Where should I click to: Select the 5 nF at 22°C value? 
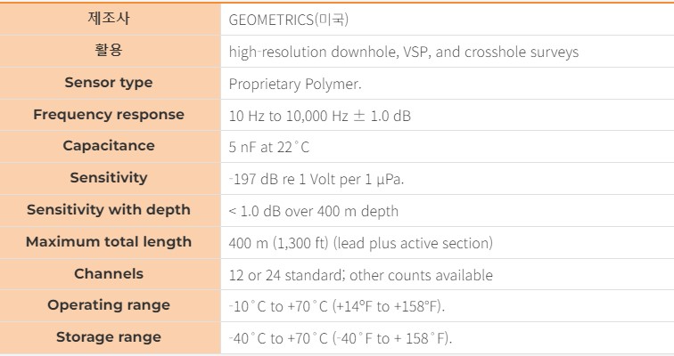(x=269, y=148)
